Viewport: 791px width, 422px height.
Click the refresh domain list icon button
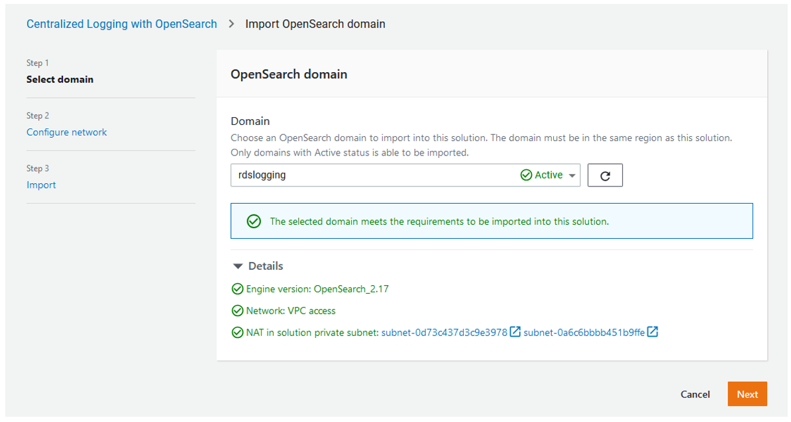point(605,175)
